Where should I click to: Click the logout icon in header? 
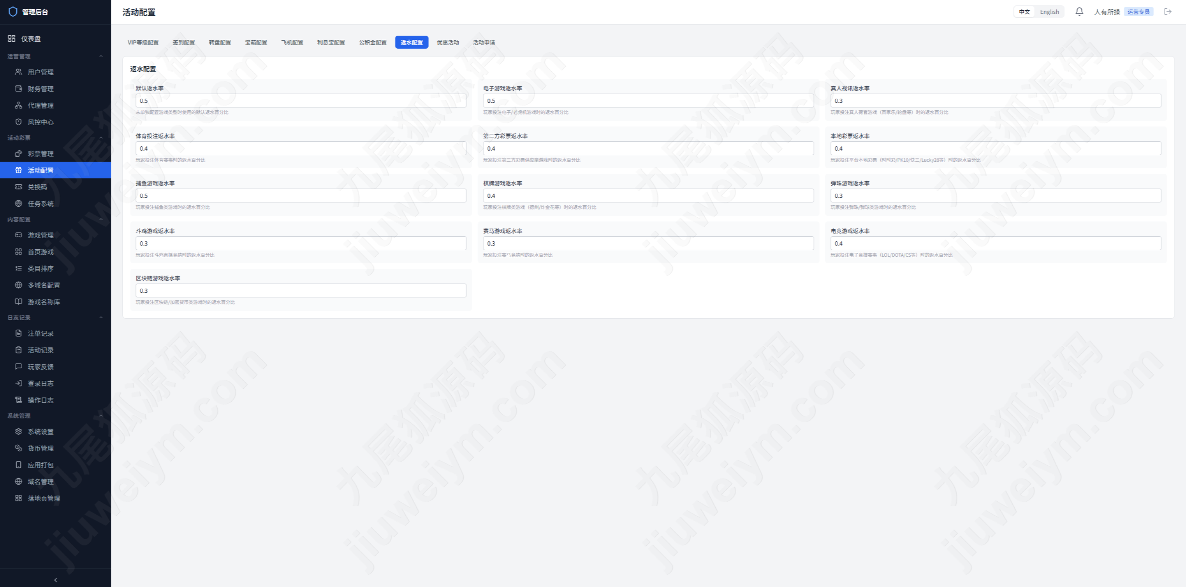pyautogui.click(x=1168, y=12)
